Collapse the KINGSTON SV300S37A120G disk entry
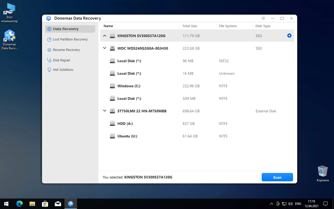Screen dimensions: 334x209 (105, 36)
